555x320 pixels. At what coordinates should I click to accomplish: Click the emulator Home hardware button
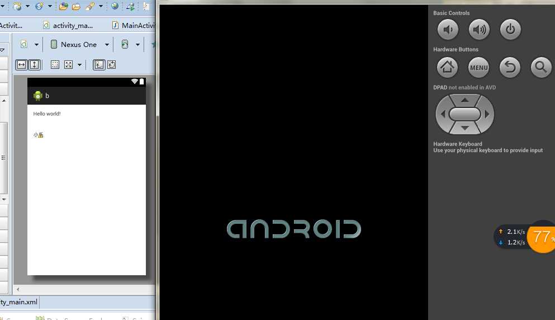(447, 67)
